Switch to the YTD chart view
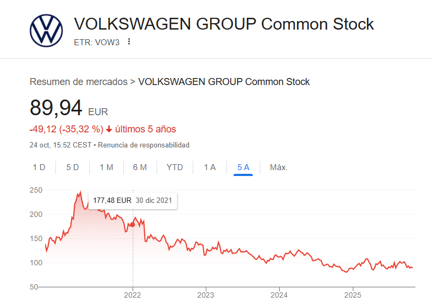Image resolution: width=432 pixels, height=303 pixels. tap(175, 167)
